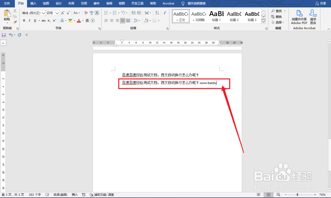Toggle Italic formatting
The width and height of the screenshot is (331, 198).
tap(29, 20)
